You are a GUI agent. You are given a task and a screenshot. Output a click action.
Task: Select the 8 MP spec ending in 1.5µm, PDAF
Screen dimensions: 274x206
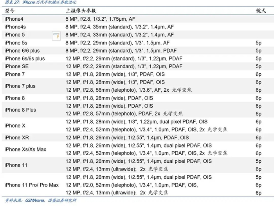tap(121, 51)
